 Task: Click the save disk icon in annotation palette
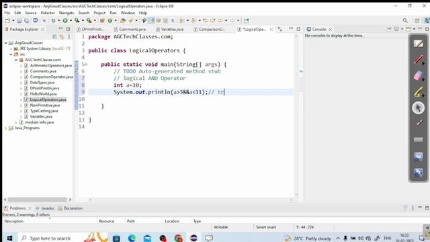(x=418, y=173)
